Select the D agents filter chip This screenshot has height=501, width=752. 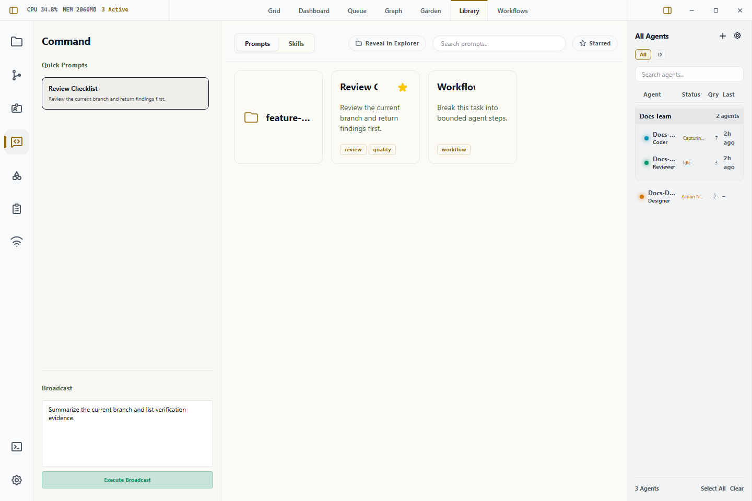click(660, 54)
